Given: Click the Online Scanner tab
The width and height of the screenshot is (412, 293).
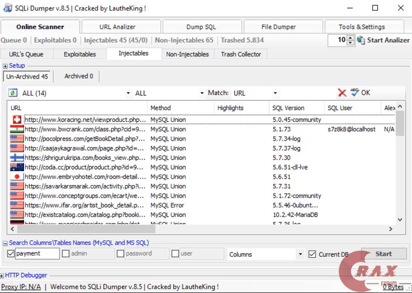Looking at the screenshot, I should coord(40,26).
